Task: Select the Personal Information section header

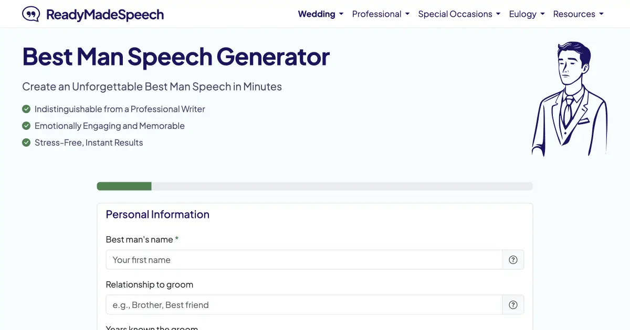Action: [157, 214]
